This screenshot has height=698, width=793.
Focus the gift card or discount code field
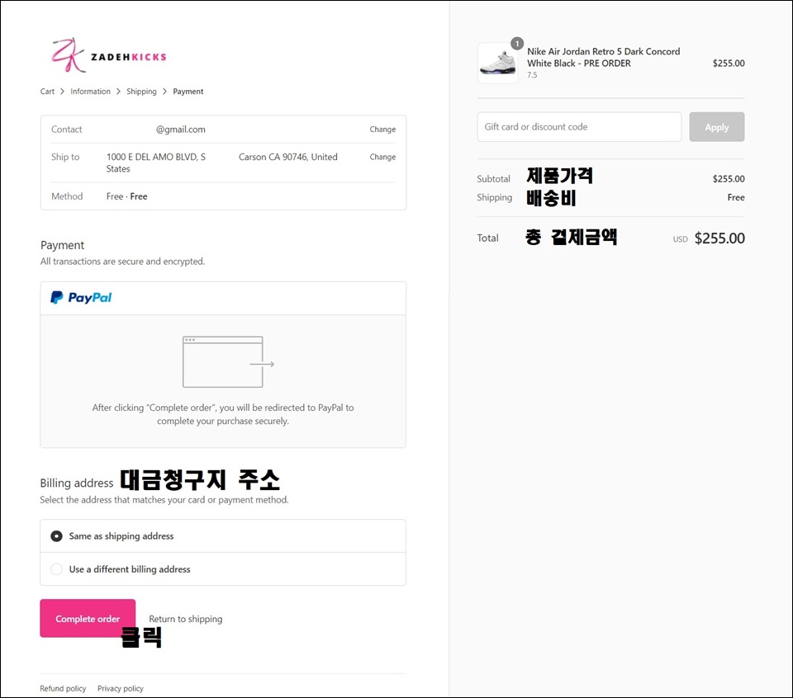coord(579,127)
